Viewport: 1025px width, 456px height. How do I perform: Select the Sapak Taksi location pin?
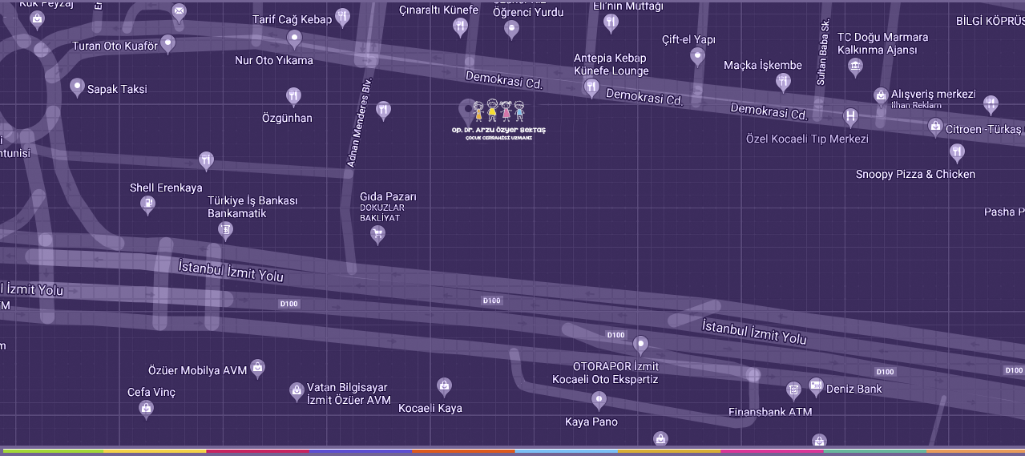(x=77, y=87)
